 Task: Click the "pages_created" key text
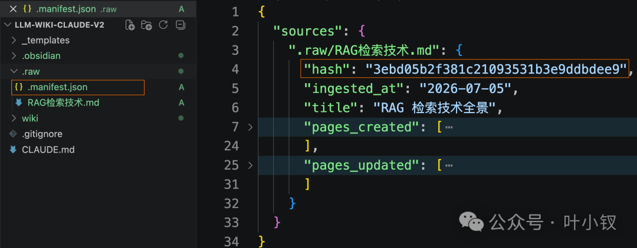(x=361, y=127)
